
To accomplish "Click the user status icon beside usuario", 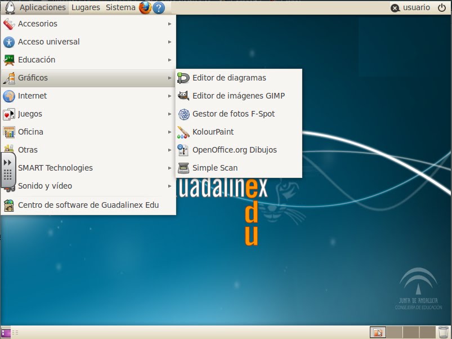I will (x=395, y=8).
